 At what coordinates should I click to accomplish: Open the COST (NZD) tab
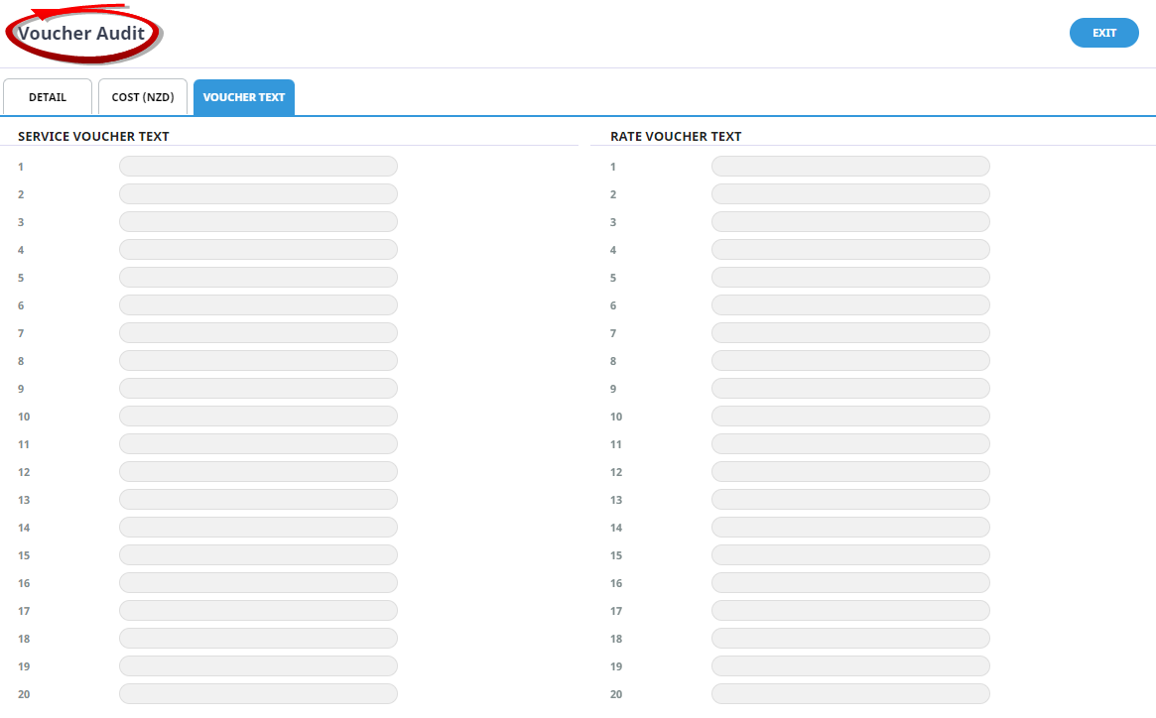click(143, 97)
